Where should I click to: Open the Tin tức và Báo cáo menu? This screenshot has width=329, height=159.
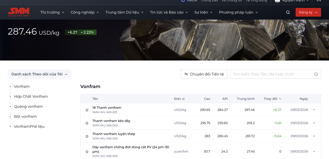169,12
